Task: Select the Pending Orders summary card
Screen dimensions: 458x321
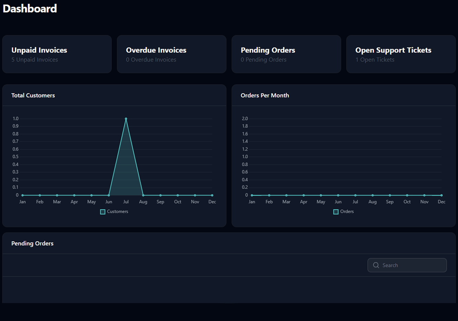Action: tap(286, 54)
